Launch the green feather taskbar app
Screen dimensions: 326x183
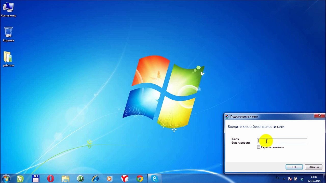20,179
